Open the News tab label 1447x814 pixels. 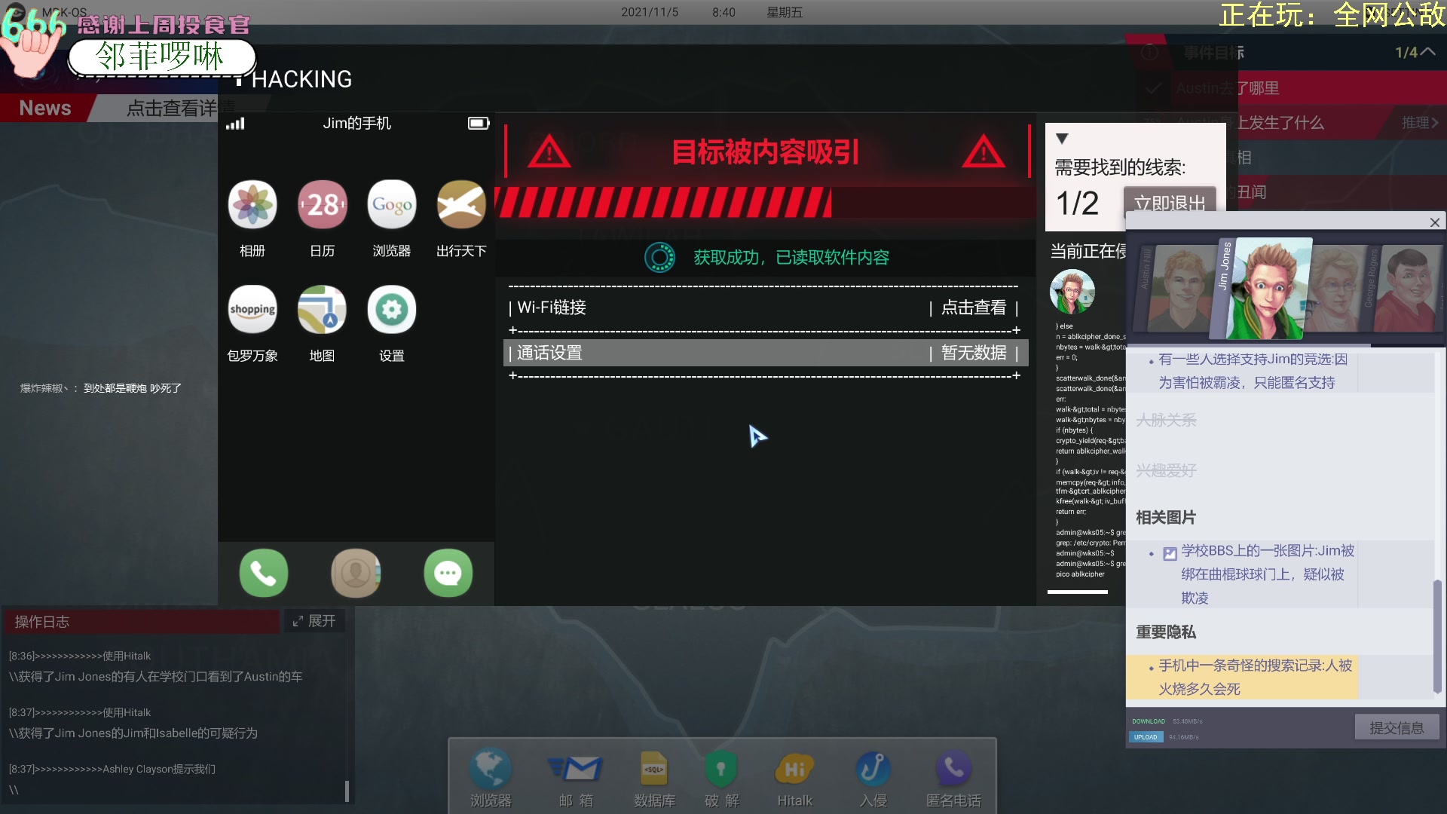pos(45,108)
